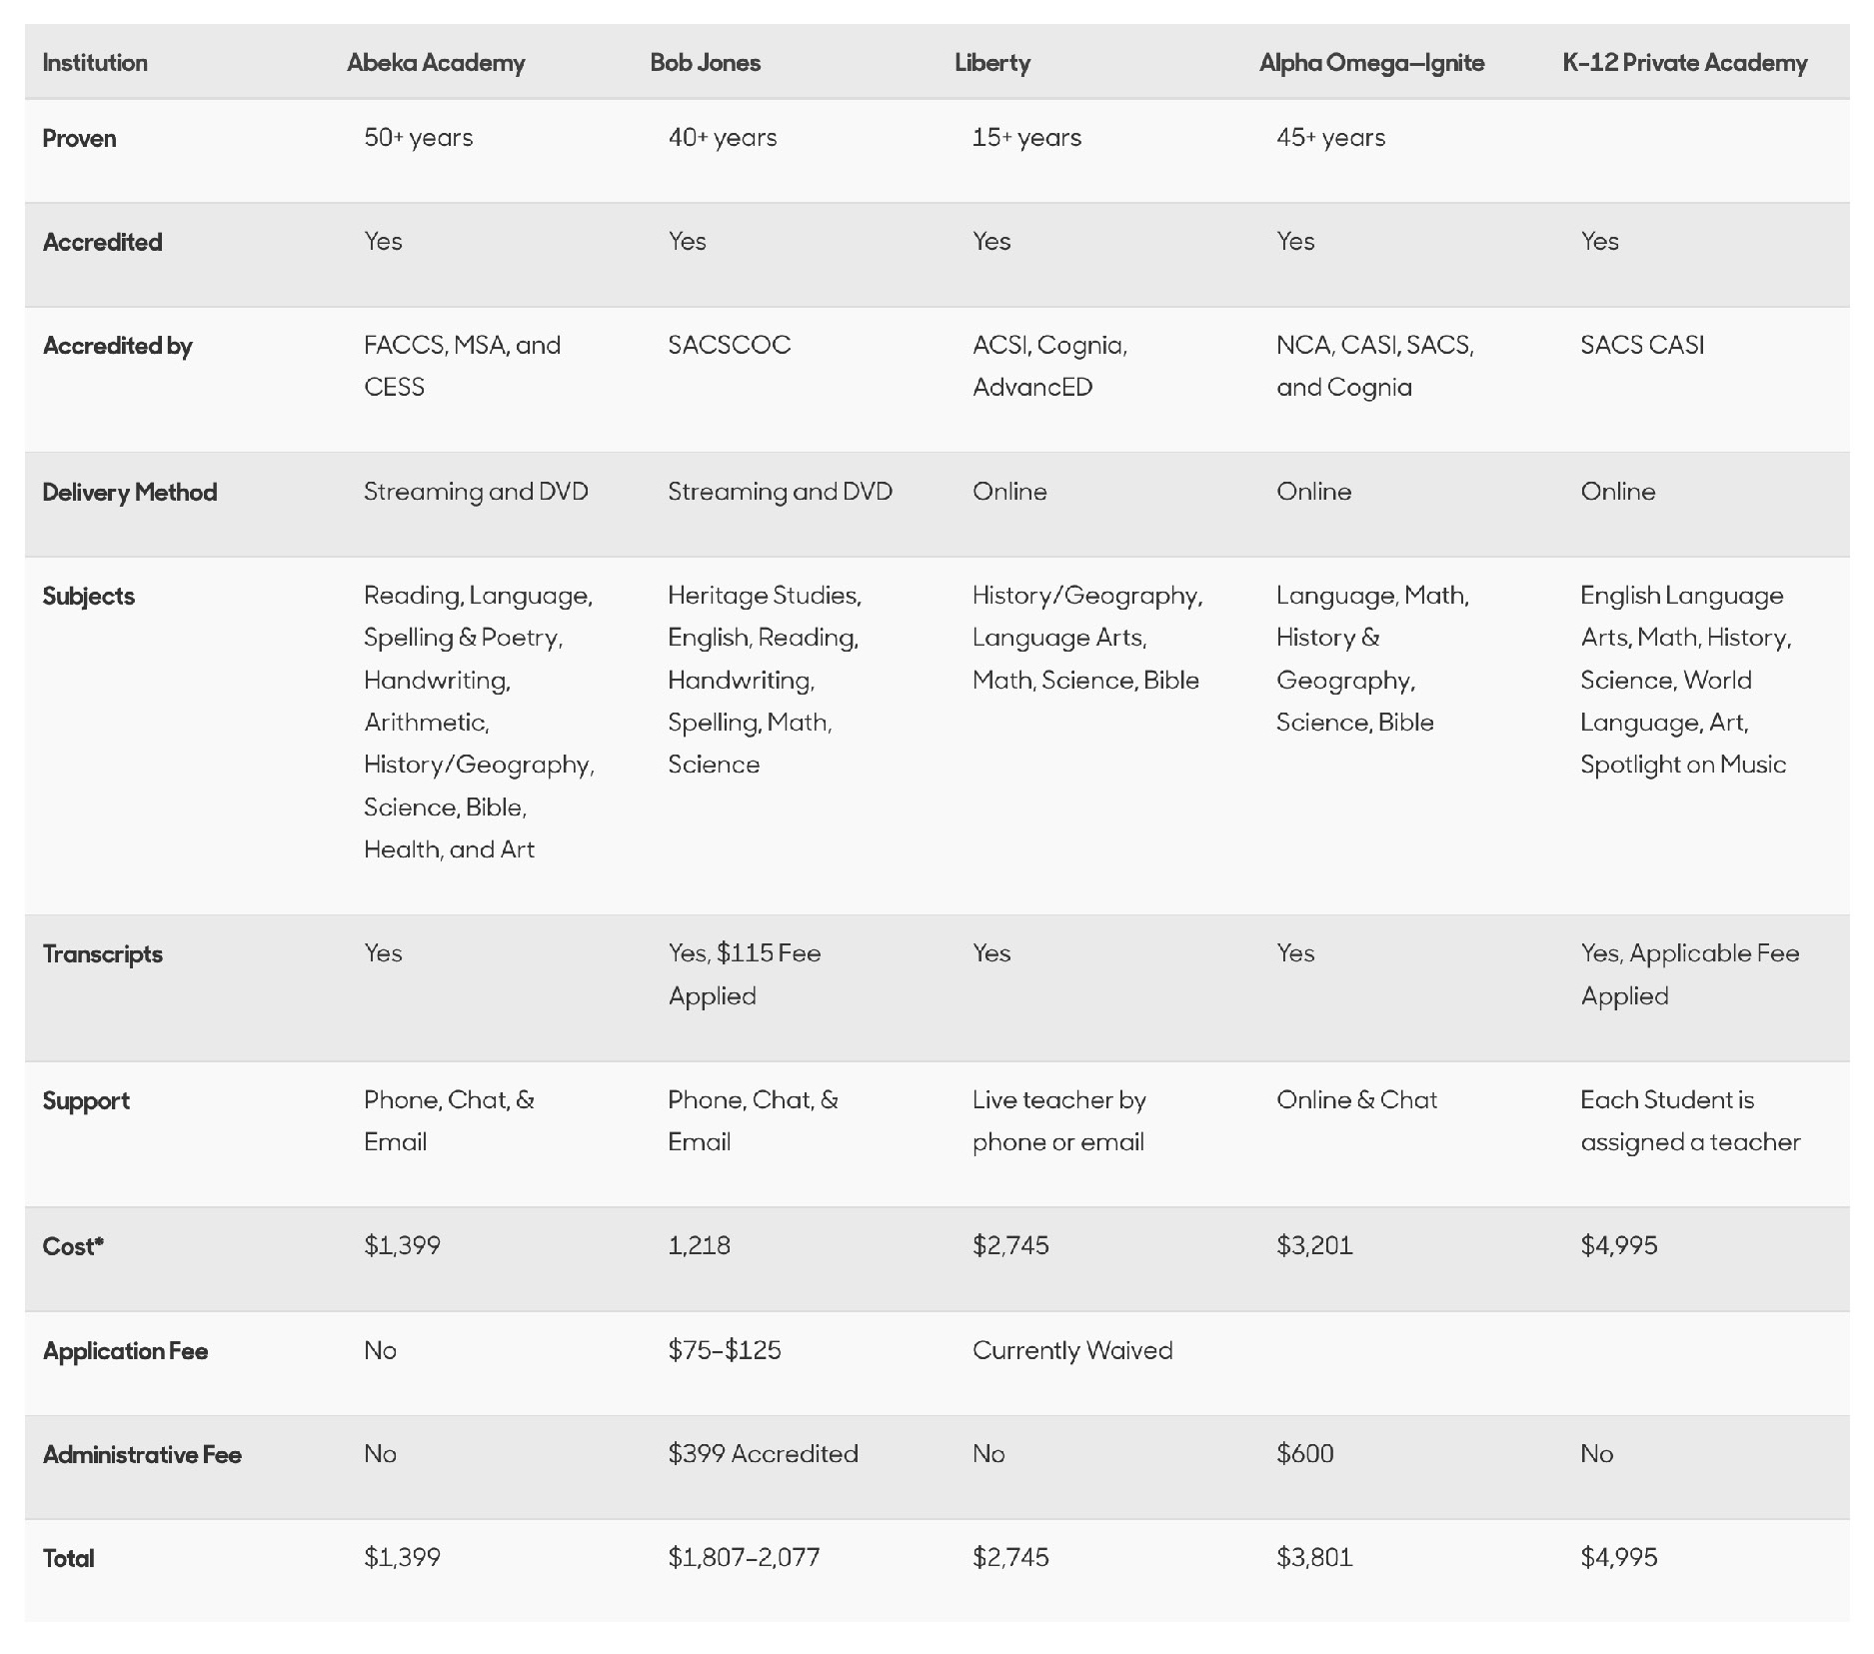Image resolution: width=1874 pixels, height=1654 pixels.
Task: Select the $399 Accredited fee cell
Action: click(763, 1454)
